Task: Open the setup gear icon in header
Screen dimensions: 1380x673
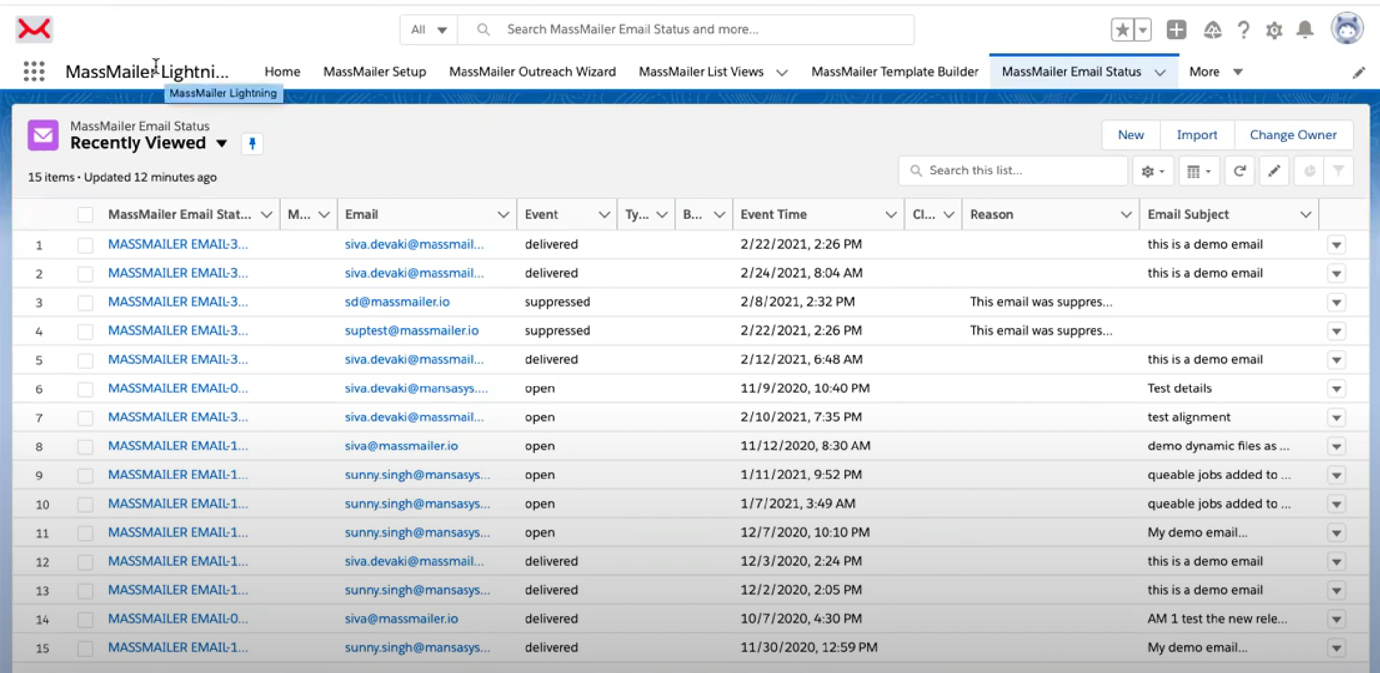Action: (x=1274, y=30)
